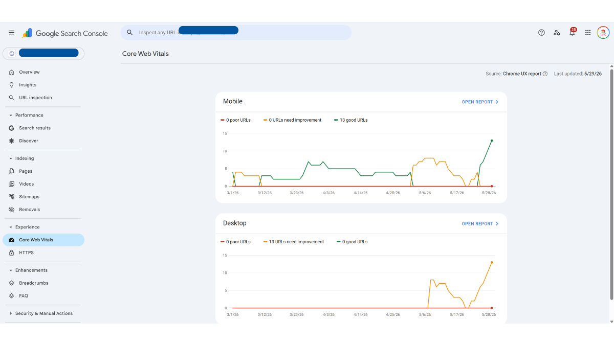Open Mobile report link

click(480, 102)
